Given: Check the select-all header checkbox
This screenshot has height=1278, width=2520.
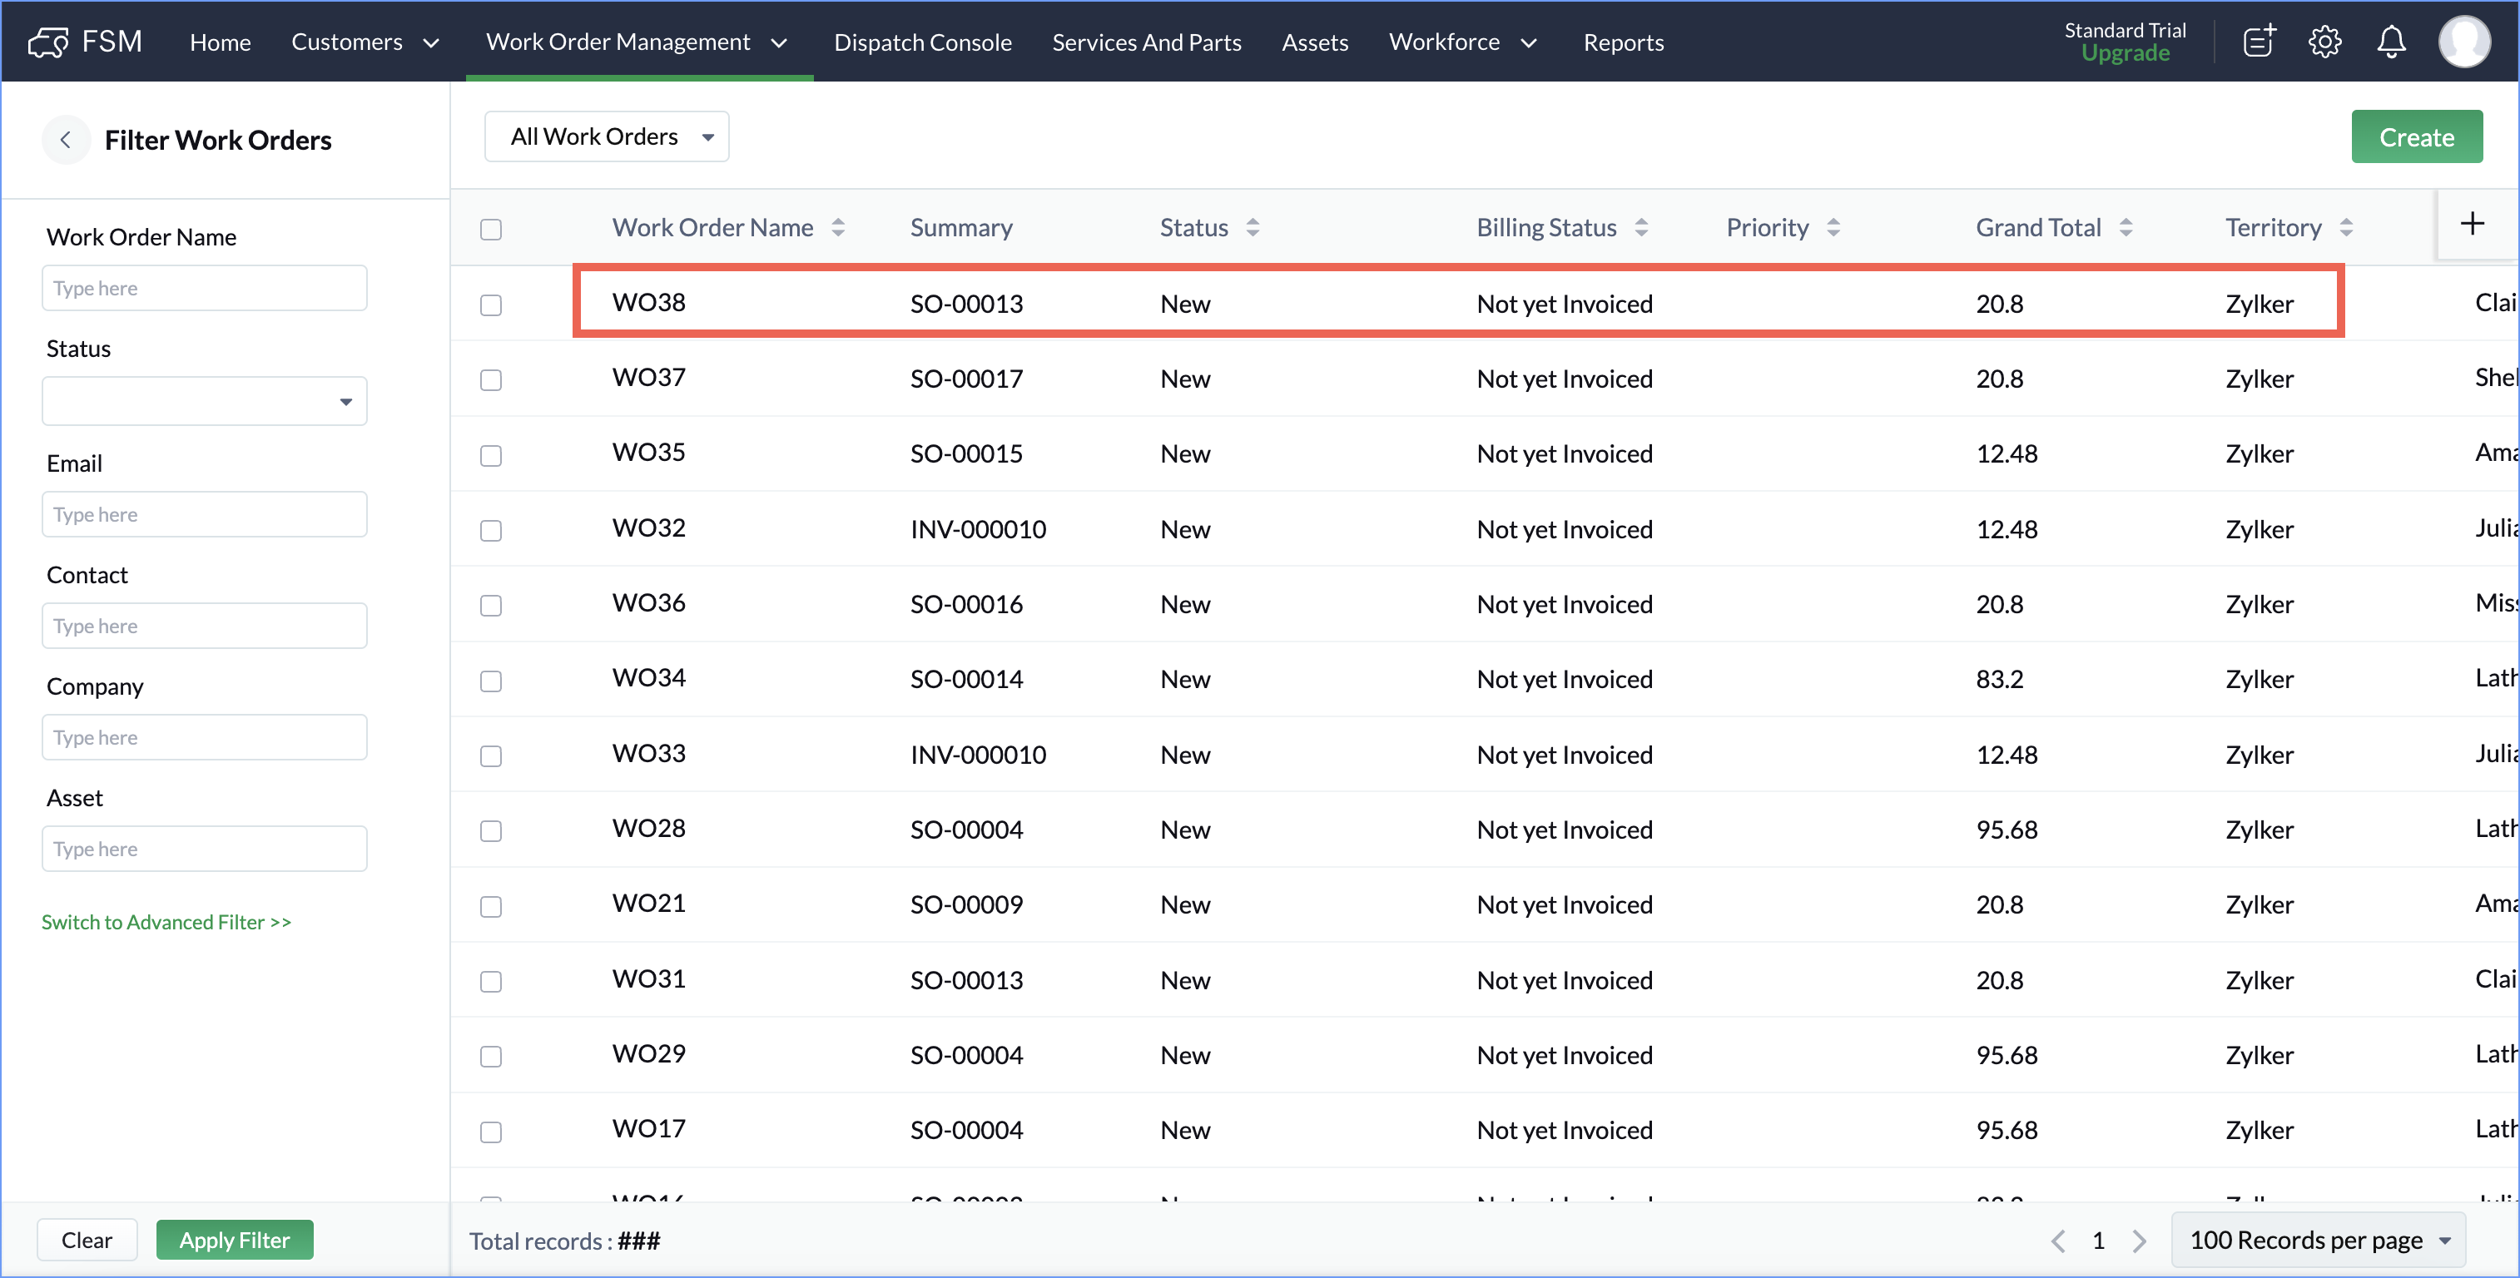Looking at the screenshot, I should click(491, 230).
